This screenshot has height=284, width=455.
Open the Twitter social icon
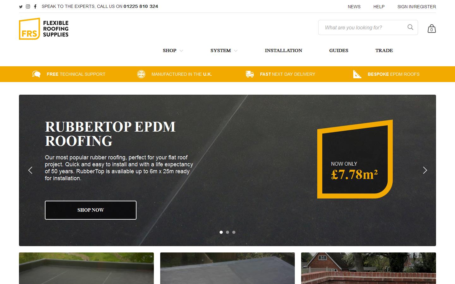21,7
